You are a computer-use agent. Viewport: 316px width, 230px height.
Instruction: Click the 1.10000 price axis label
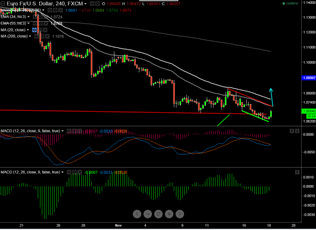click(309, 62)
